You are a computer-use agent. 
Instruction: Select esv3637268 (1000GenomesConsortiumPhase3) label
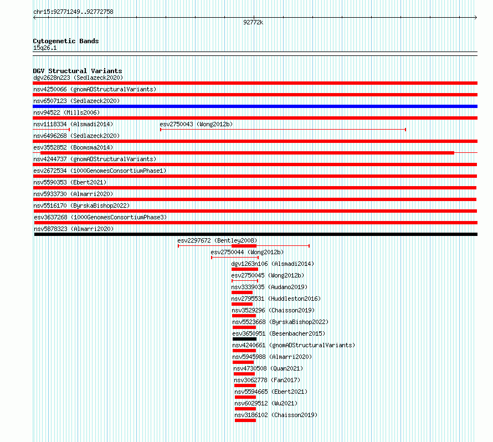click(x=100, y=217)
